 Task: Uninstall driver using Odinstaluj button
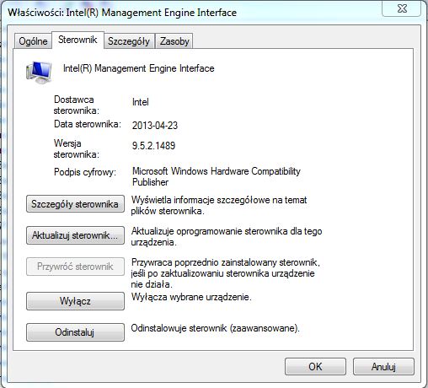(x=75, y=332)
